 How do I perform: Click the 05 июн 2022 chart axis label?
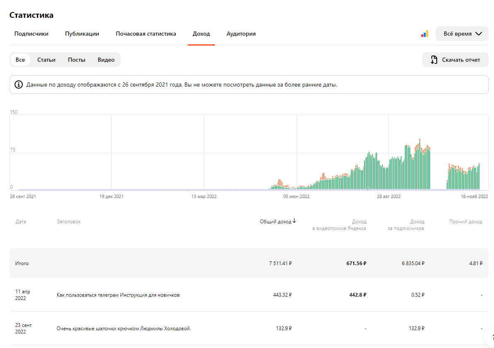[x=296, y=196]
